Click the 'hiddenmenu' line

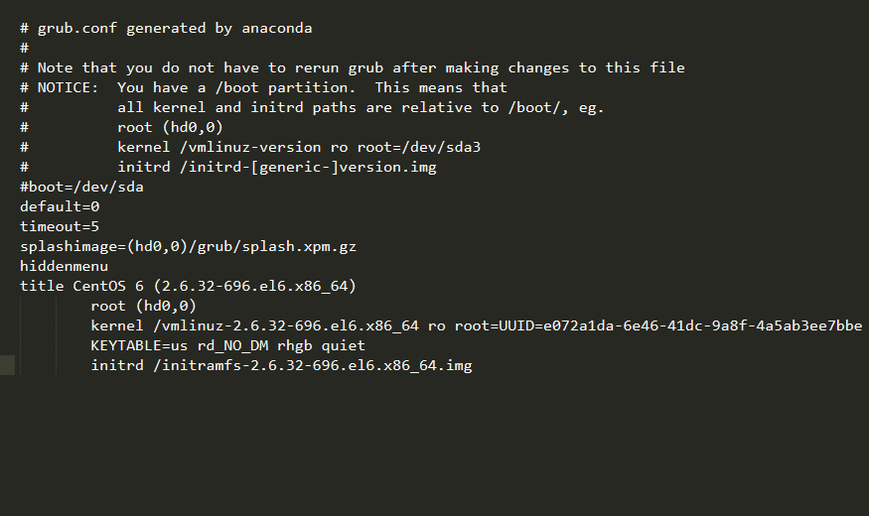(x=65, y=267)
